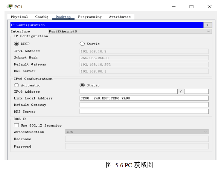This screenshot has width=221, height=171.
Task: Select the DHCP radio button
Action: click(x=17, y=44)
